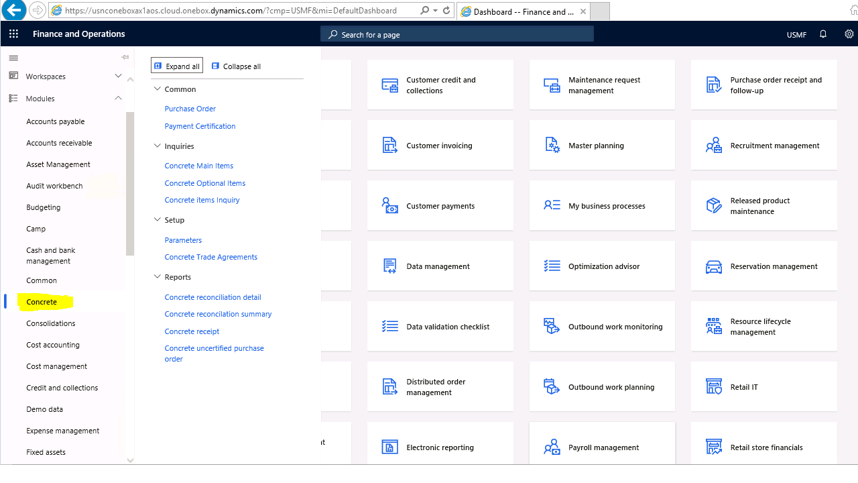Click the Recruitment management tile icon
The image size is (858, 483).
coord(714,146)
